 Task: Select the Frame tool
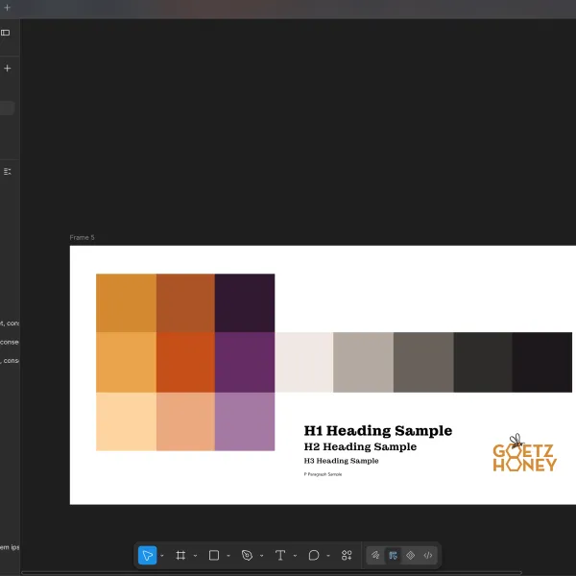point(180,555)
